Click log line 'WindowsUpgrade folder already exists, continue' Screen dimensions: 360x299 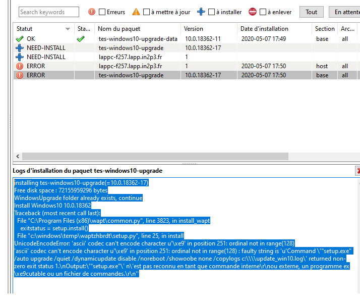click(x=78, y=198)
